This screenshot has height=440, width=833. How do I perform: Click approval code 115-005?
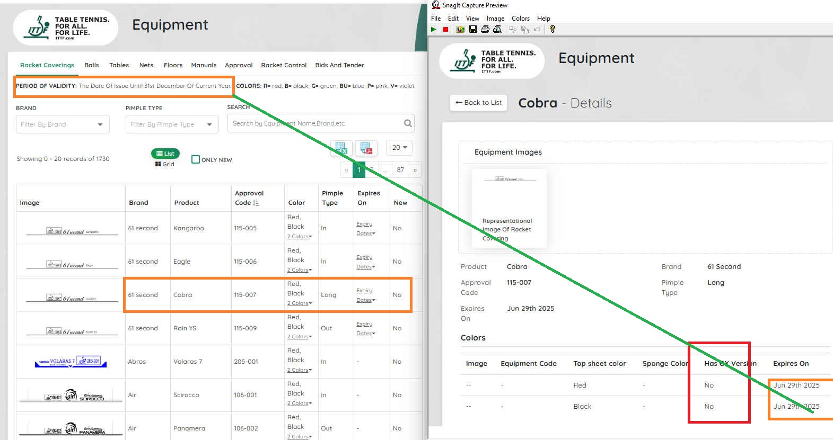coord(245,228)
